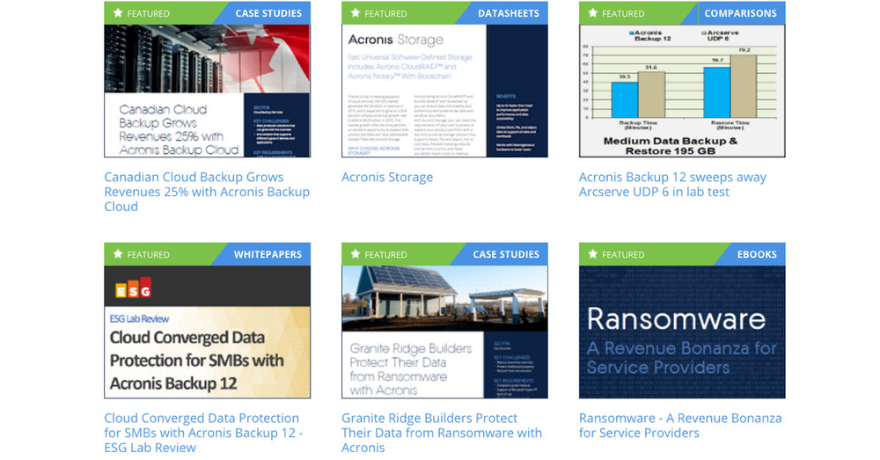Image resolution: width=880 pixels, height=460 pixels.
Task: Open Acronis Backup 12 sweeps away Arcserve link
Action: click(672, 185)
